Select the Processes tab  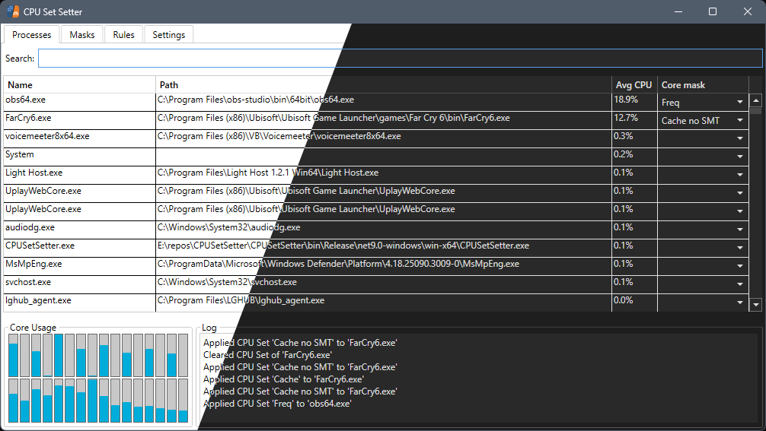pos(32,35)
